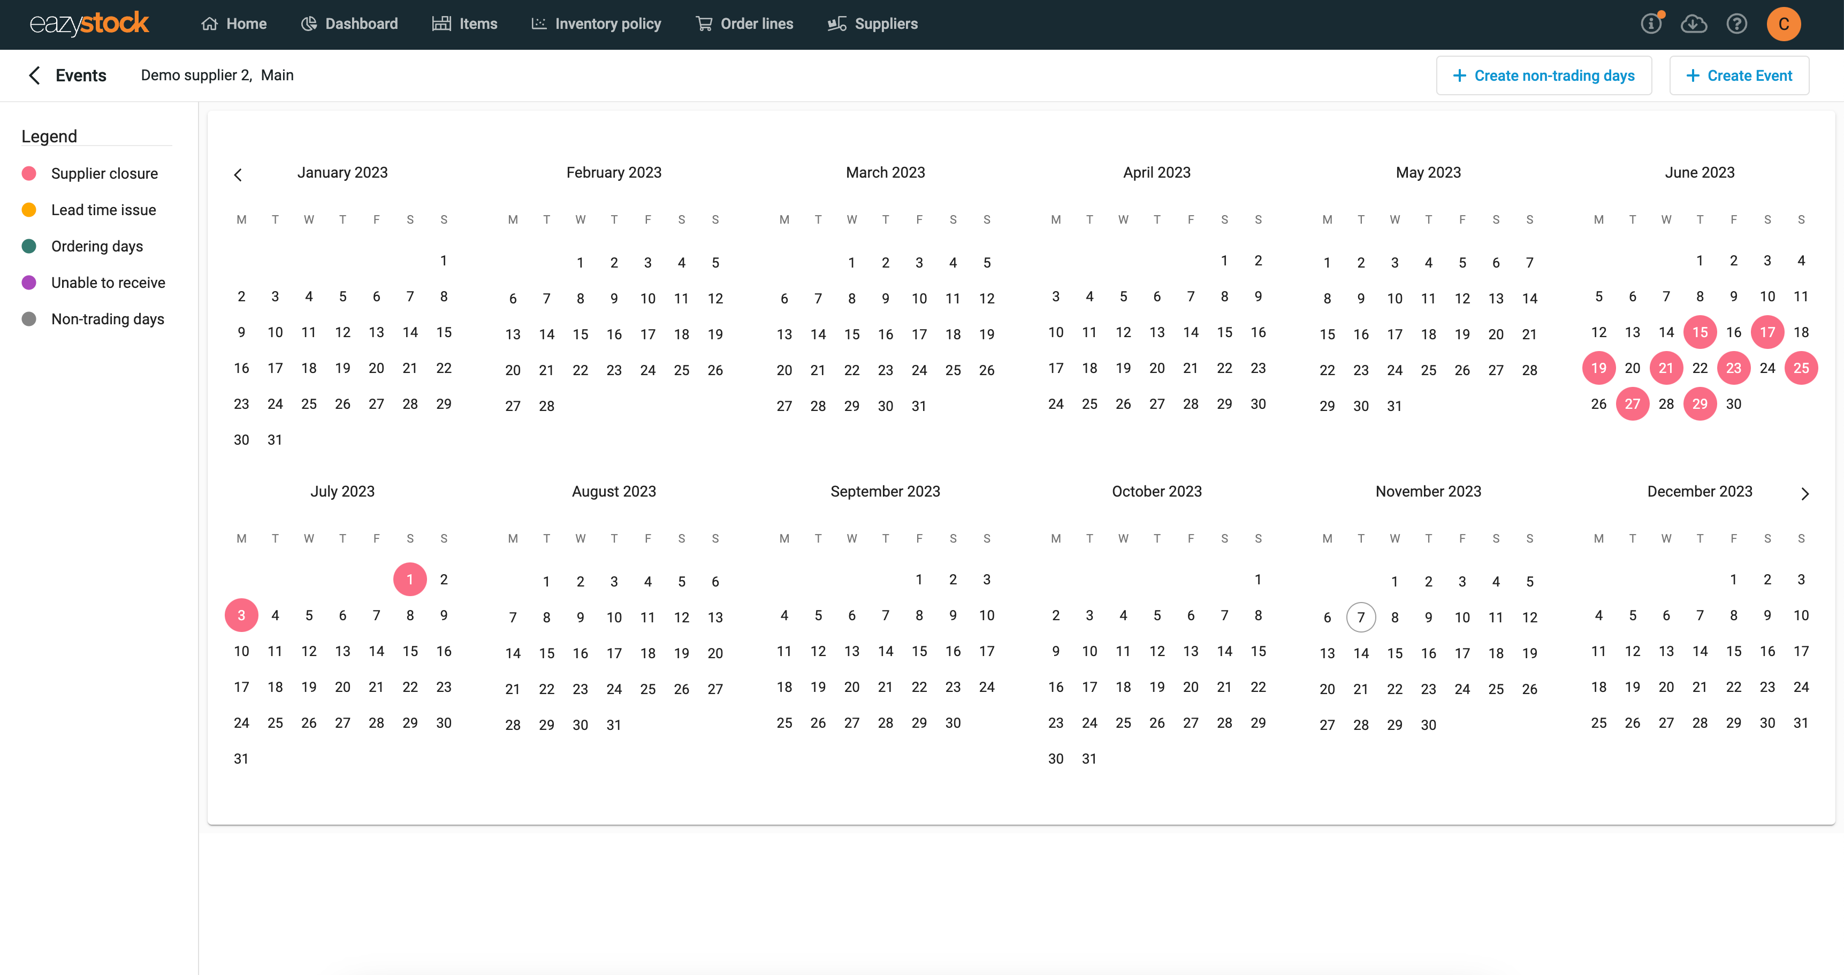Open the cloud download icon
1844x975 pixels.
pyautogui.click(x=1694, y=24)
